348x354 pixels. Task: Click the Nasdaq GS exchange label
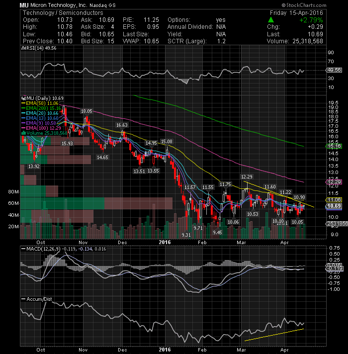pos(103,5)
